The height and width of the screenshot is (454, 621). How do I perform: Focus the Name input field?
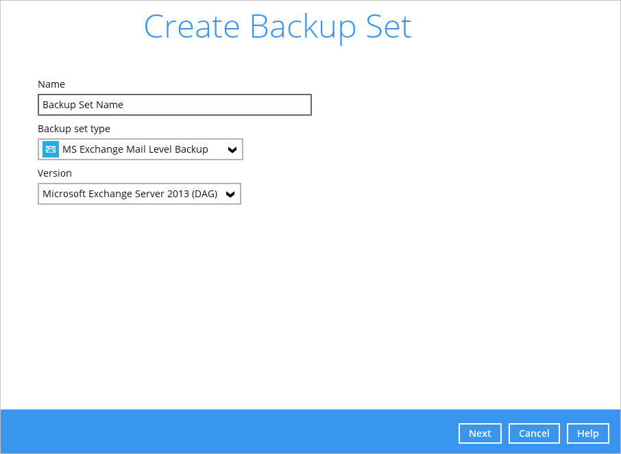tap(175, 105)
